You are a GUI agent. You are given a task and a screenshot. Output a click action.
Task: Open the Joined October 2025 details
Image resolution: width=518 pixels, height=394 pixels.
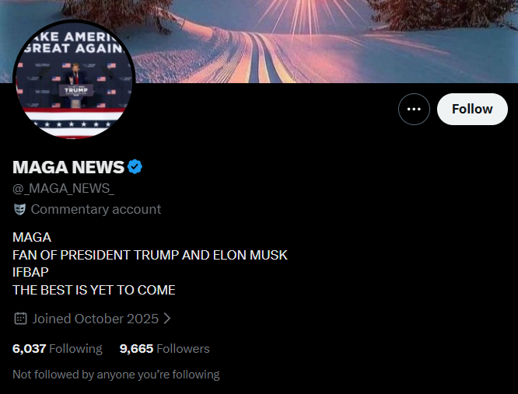click(96, 319)
